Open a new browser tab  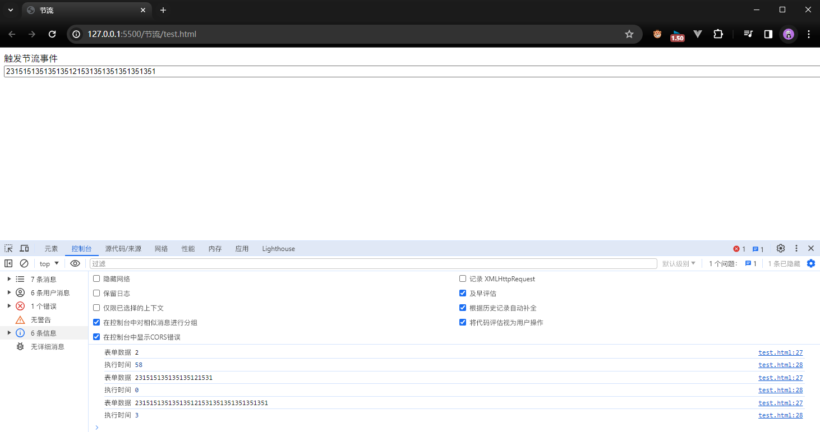pyautogui.click(x=163, y=10)
